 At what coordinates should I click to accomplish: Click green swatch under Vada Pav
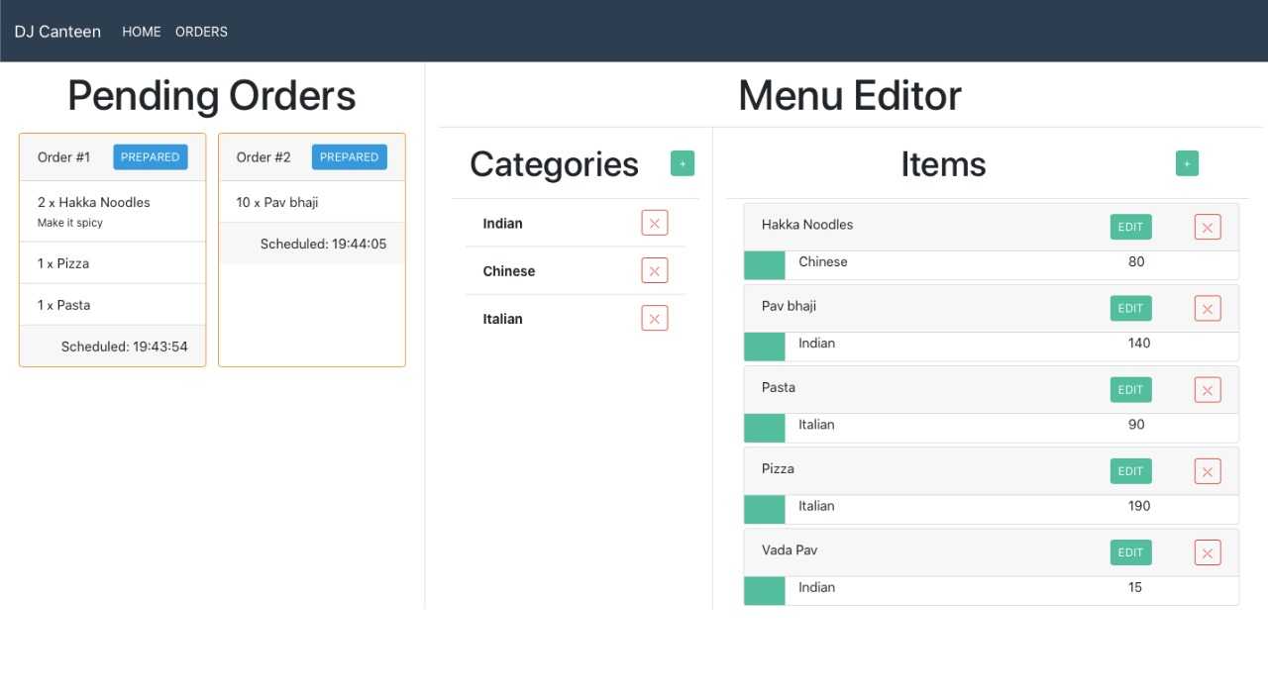(x=765, y=590)
